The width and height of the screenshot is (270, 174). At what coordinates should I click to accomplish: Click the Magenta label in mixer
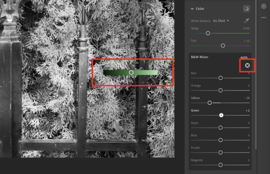click(197, 160)
